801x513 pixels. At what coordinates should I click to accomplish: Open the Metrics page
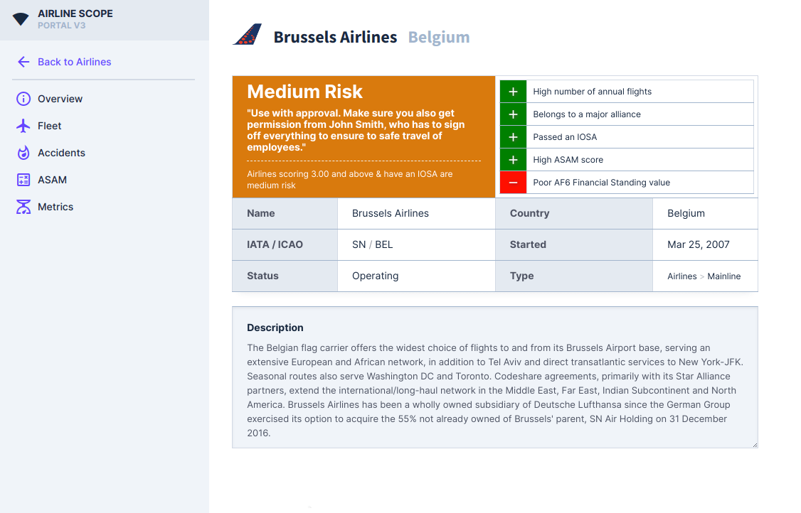coord(55,207)
